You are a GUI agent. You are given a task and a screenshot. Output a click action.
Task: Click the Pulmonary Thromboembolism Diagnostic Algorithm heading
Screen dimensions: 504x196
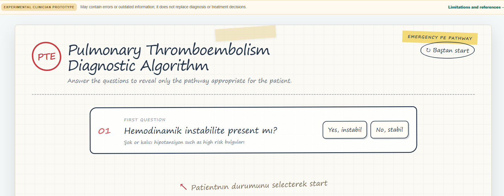tap(169, 58)
